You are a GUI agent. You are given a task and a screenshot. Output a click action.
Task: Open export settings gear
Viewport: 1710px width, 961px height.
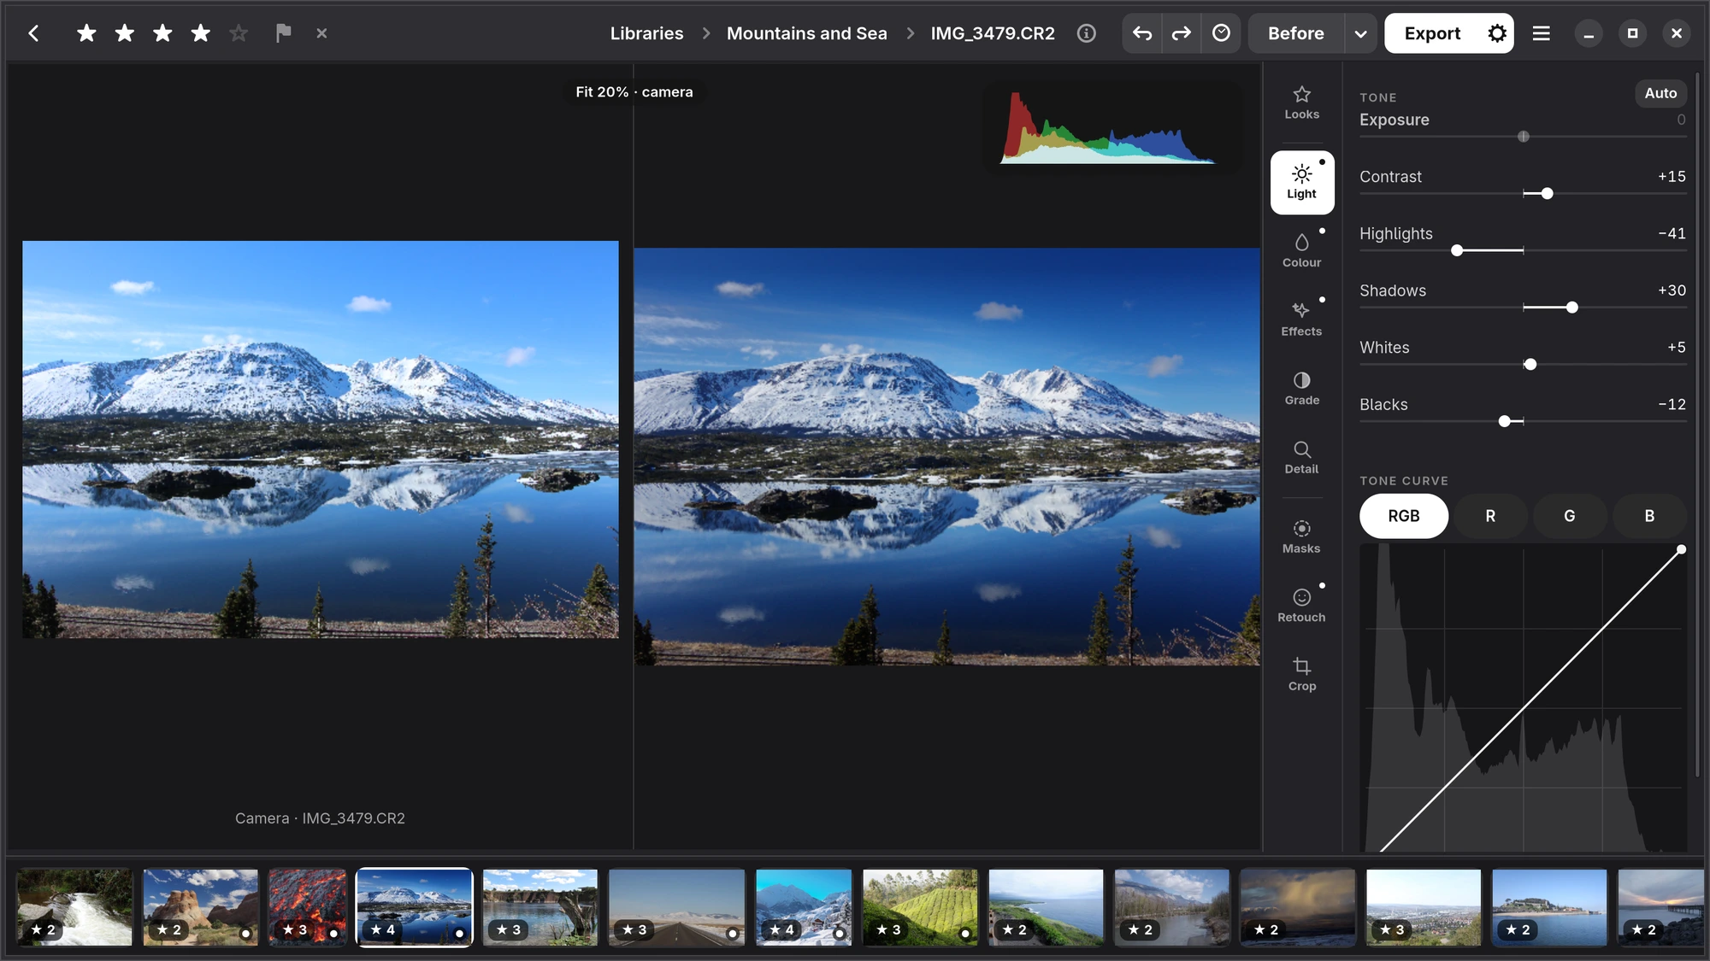tap(1496, 33)
